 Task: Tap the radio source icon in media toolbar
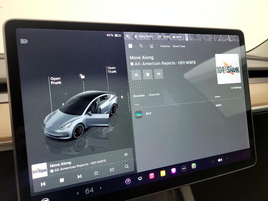130,46
